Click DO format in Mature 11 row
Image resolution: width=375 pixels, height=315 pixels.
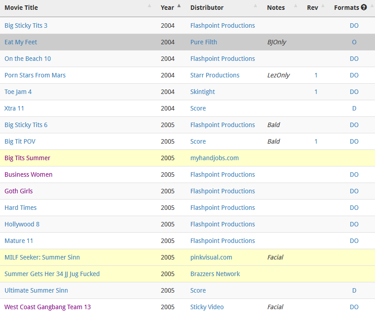(354, 241)
